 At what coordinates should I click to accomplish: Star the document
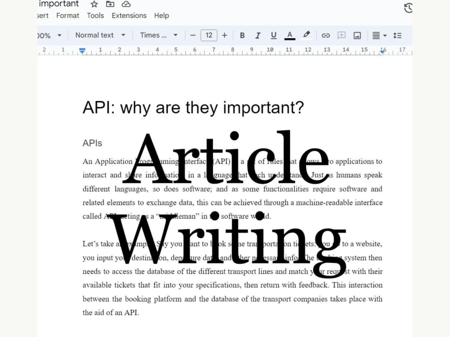tap(94, 4)
